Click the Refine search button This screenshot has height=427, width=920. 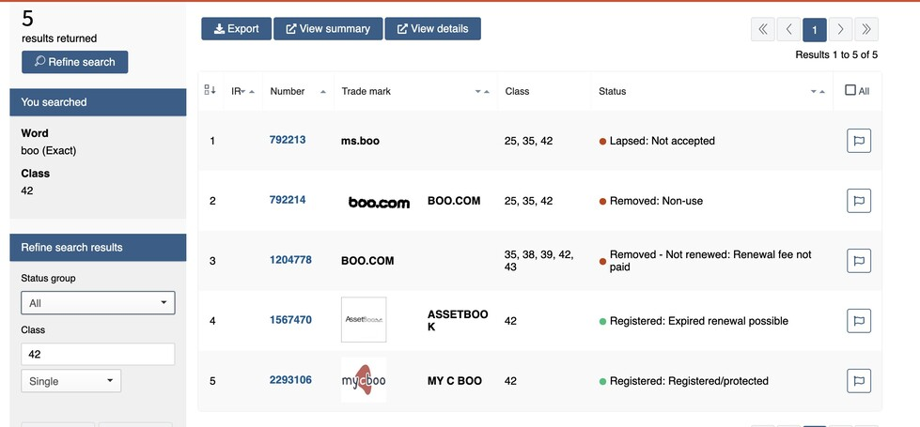click(74, 62)
